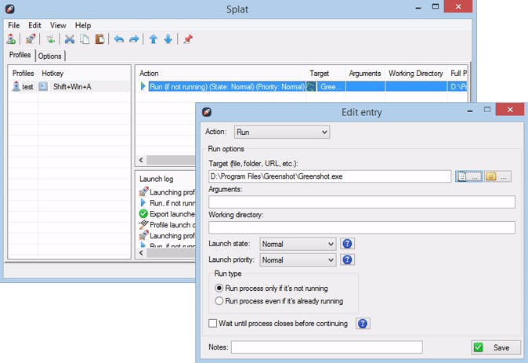This screenshot has height=363, width=528.
Task: Click the green check icon in launch log
Action: pyautogui.click(x=143, y=214)
